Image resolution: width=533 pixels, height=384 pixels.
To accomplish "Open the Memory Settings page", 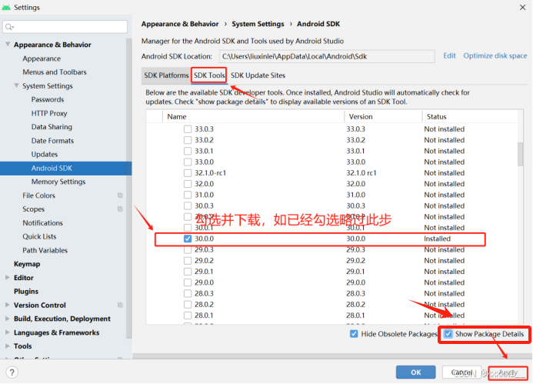I will (58, 182).
